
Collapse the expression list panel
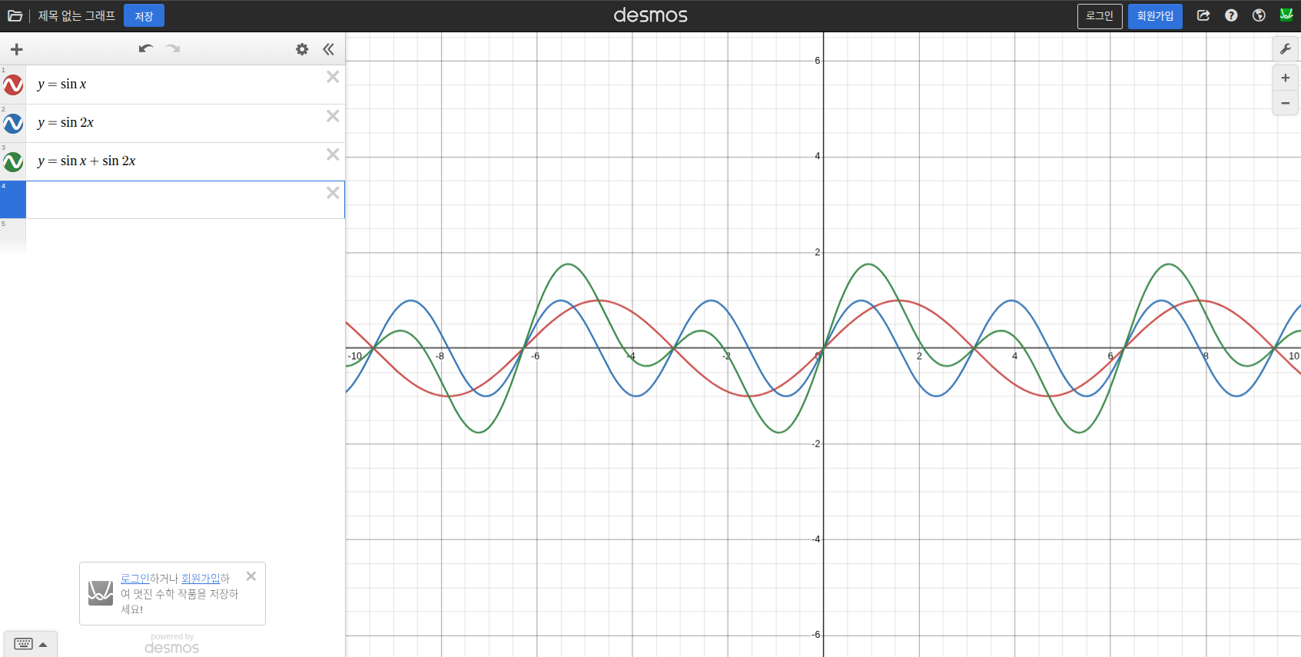click(329, 49)
